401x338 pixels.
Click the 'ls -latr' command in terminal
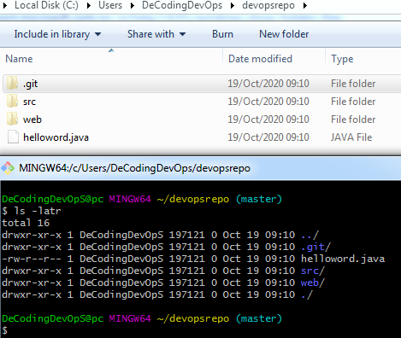tap(38, 211)
